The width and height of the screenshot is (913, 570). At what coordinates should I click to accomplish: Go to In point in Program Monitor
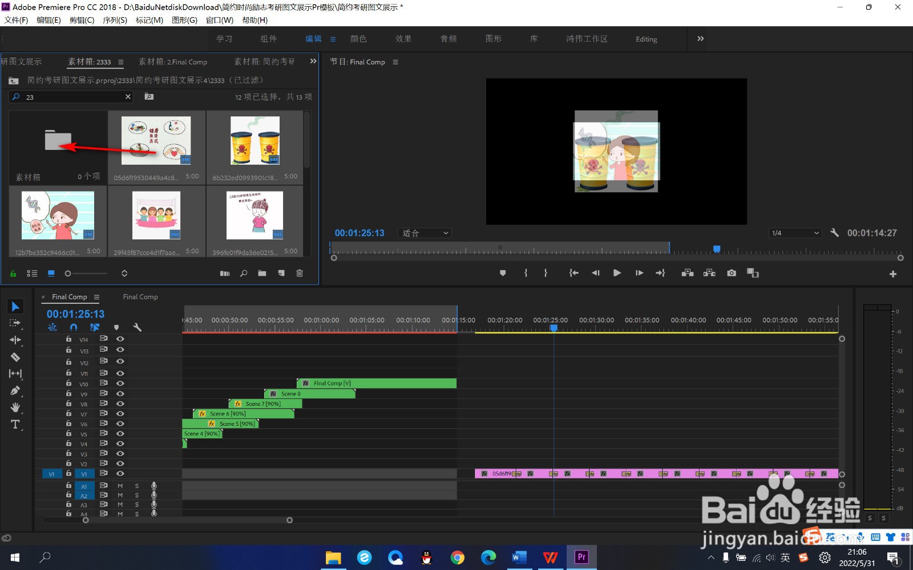pos(573,273)
